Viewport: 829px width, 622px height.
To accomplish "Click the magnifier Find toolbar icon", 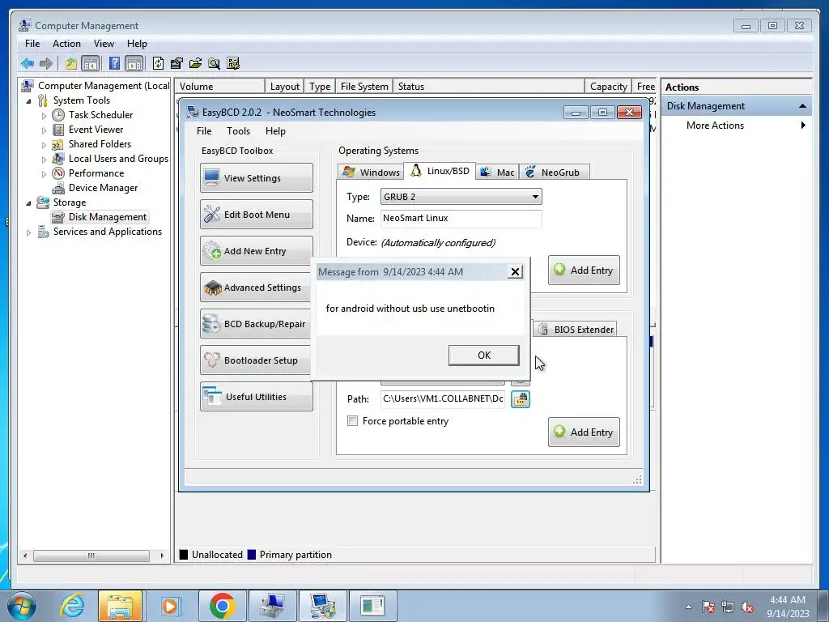I will click(214, 63).
